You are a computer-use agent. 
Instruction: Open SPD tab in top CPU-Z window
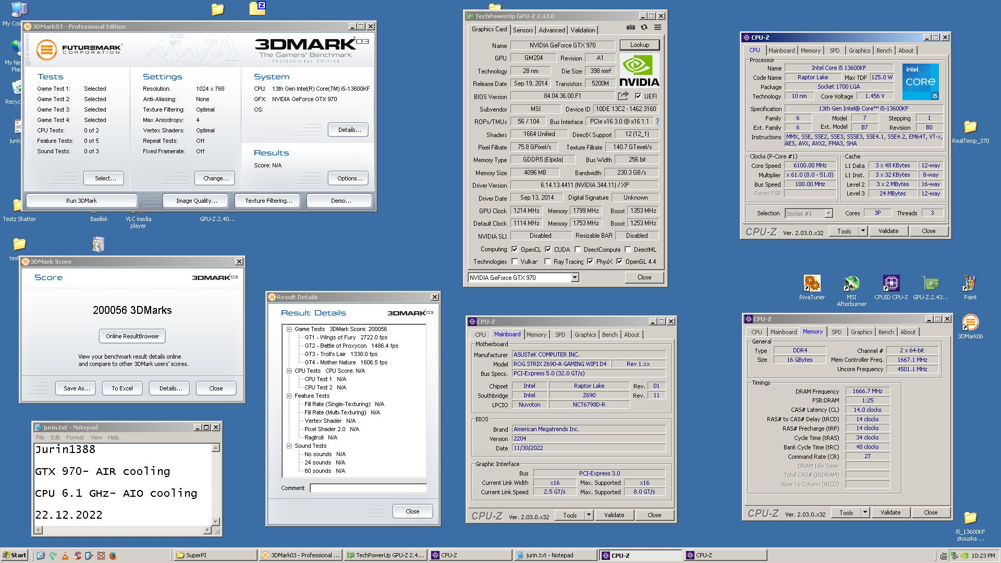click(834, 51)
